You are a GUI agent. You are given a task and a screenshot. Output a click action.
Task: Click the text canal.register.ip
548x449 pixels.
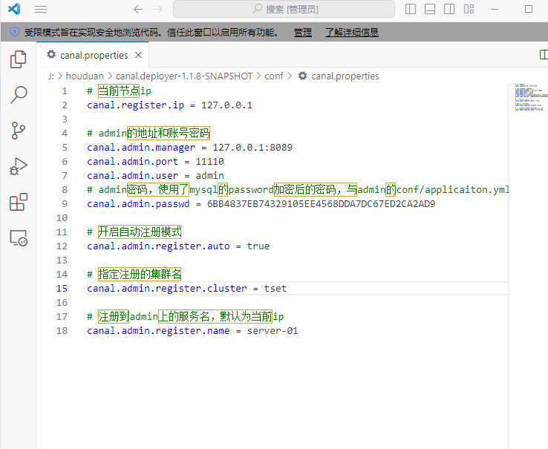tap(136, 105)
